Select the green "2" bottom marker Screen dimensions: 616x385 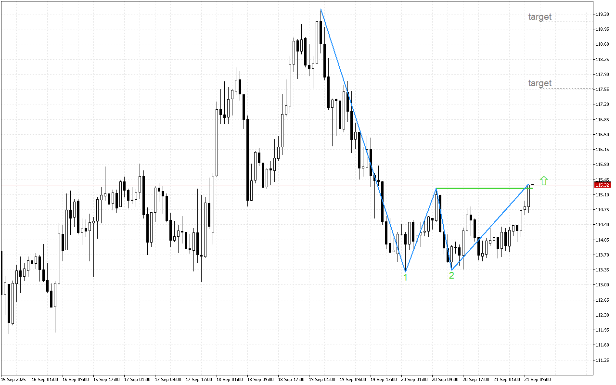pyautogui.click(x=451, y=275)
